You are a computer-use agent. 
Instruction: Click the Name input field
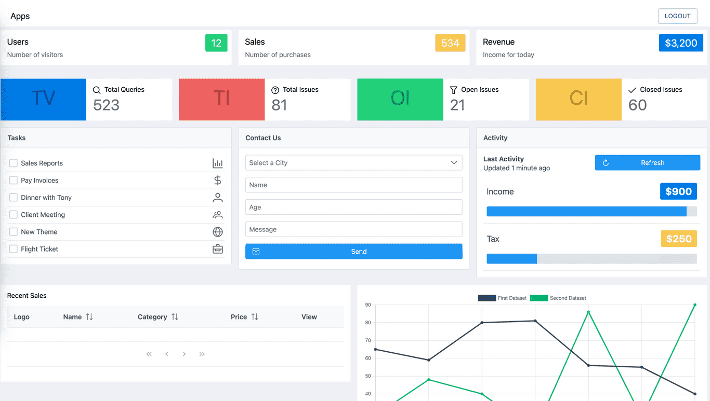(353, 185)
